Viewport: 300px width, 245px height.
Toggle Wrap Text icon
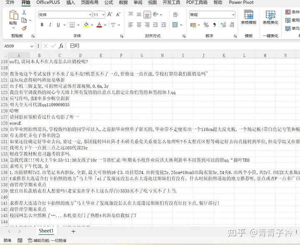pyautogui.click(x=175, y=15)
